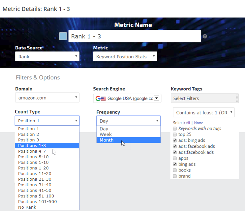Screen dimensions: 245x211
Task: Enable the 'apps' tag checkbox
Action: (175, 158)
